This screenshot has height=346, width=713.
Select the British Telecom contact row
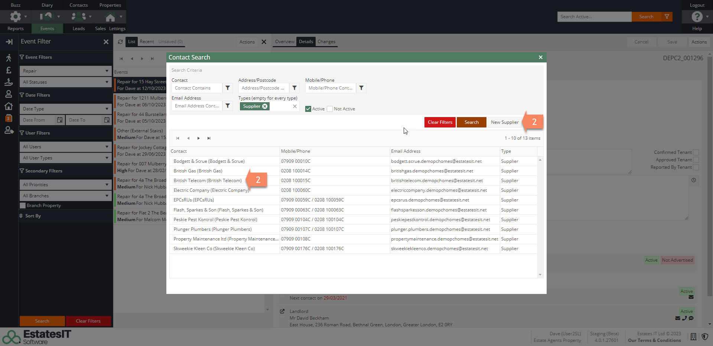click(x=208, y=181)
